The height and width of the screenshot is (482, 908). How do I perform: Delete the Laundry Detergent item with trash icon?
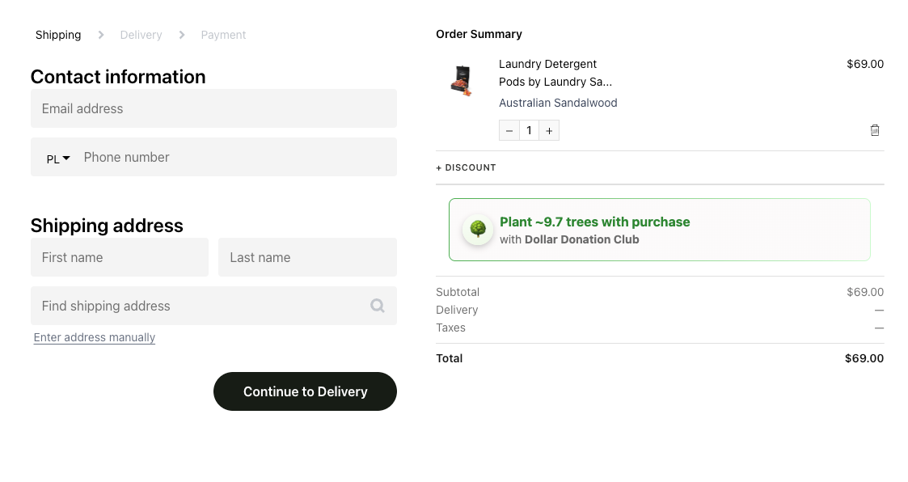(x=875, y=130)
